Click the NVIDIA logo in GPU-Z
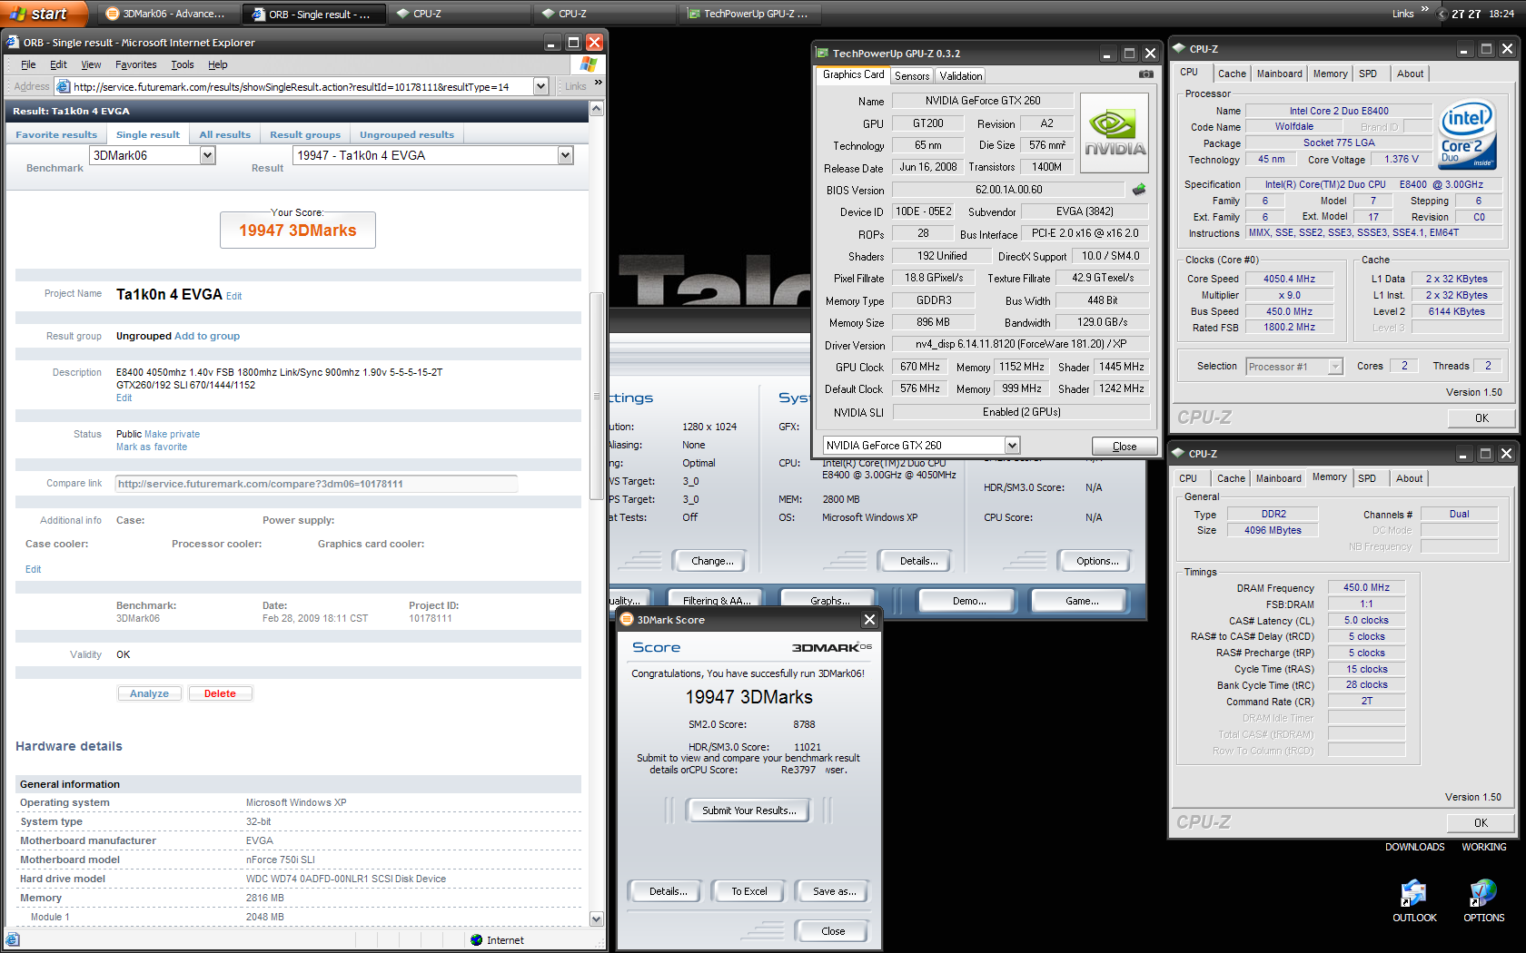This screenshot has height=953, width=1526. coord(1115,133)
